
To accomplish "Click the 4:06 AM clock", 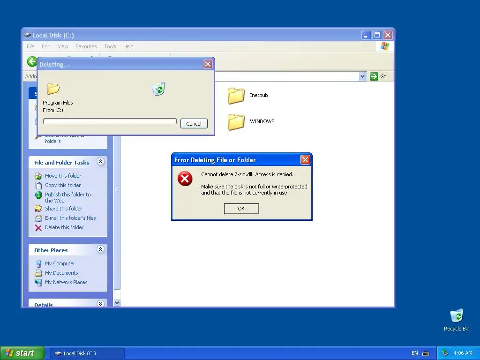I will (x=463, y=353).
